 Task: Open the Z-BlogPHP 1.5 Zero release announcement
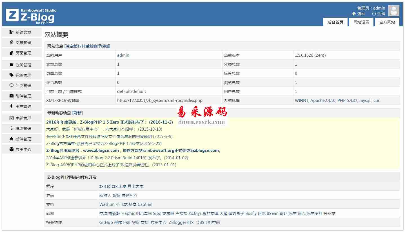[110, 122]
